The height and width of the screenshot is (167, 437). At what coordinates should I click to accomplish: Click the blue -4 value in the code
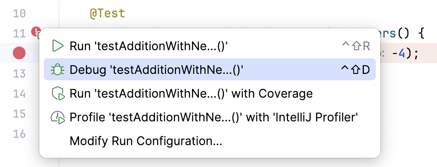click(x=399, y=53)
